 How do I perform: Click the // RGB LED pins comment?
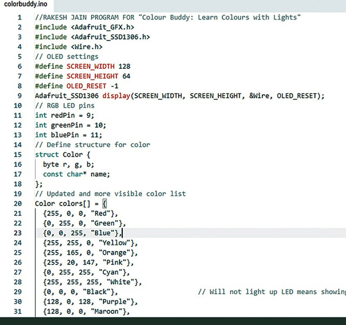coord(65,105)
